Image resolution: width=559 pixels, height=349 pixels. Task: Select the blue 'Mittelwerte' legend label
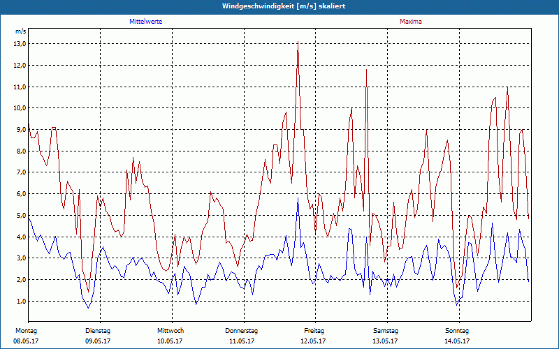click(146, 22)
